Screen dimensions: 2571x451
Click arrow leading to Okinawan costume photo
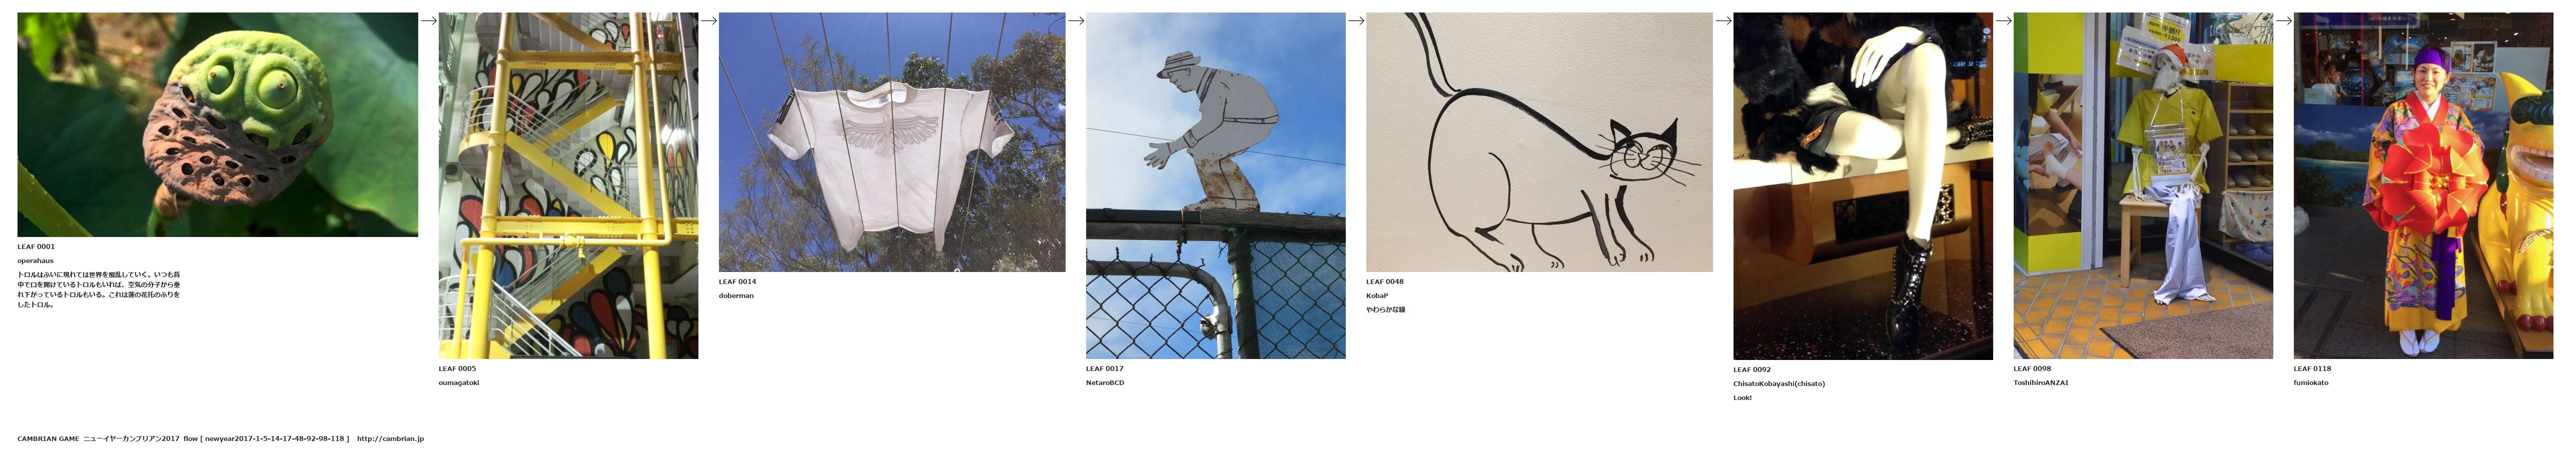pyautogui.click(x=2283, y=20)
